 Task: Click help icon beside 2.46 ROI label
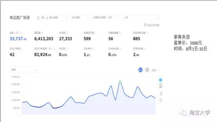(145, 49)
